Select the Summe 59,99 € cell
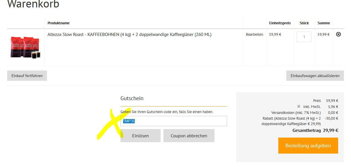The height and width of the screenshot is (167, 351). 324,35
